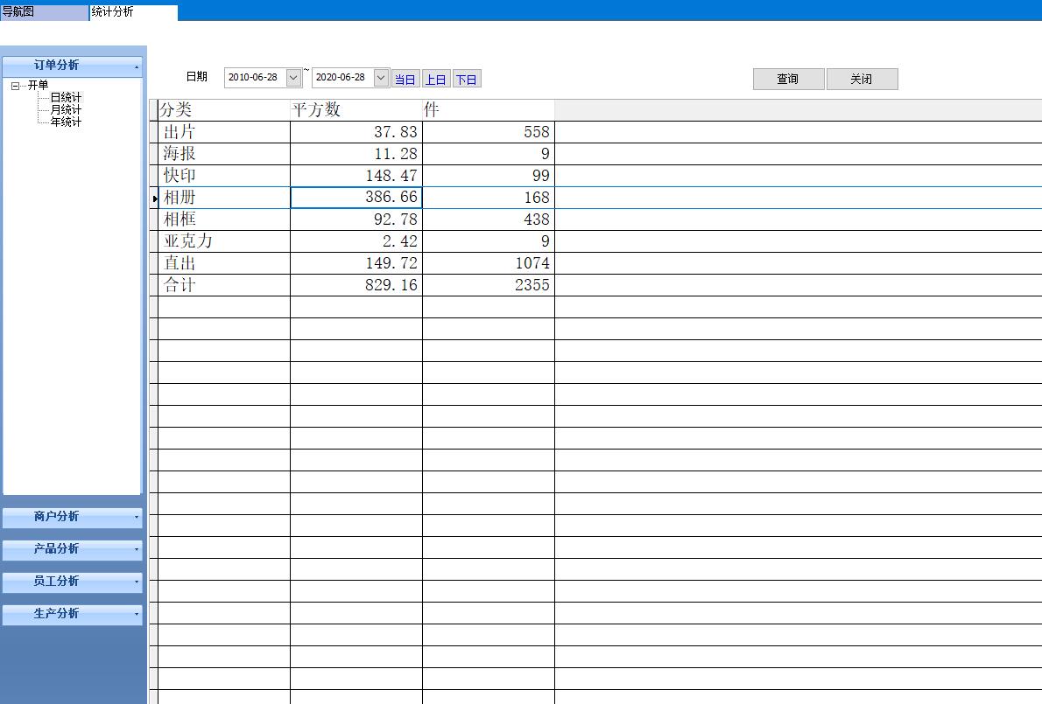Expand the 产品分析 panel
This screenshot has height=704, width=1042.
click(x=72, y=549)
